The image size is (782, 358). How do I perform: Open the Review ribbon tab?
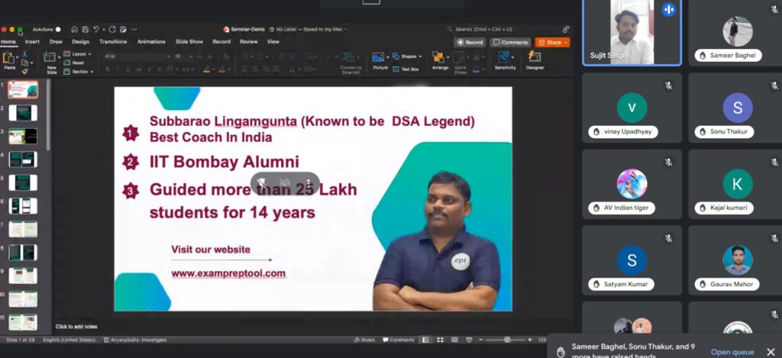point(248,42)
